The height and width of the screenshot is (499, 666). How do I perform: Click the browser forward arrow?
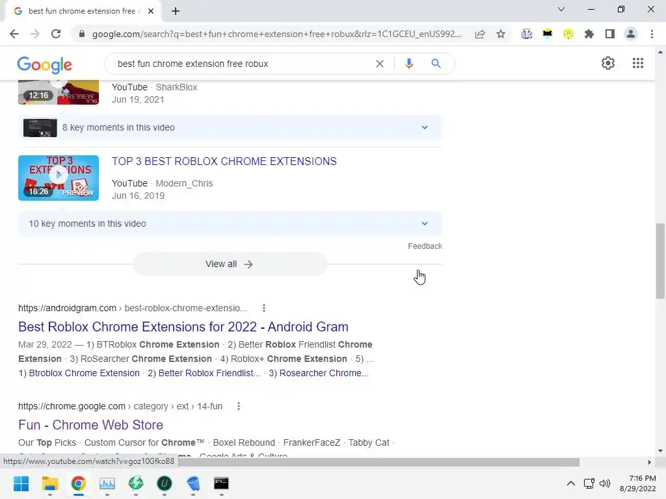35,34
